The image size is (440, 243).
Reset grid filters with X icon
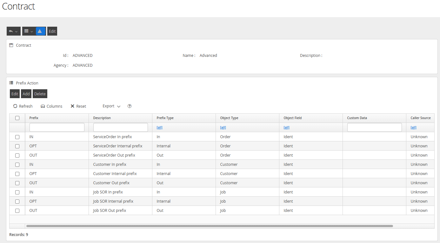coord(72,106)
